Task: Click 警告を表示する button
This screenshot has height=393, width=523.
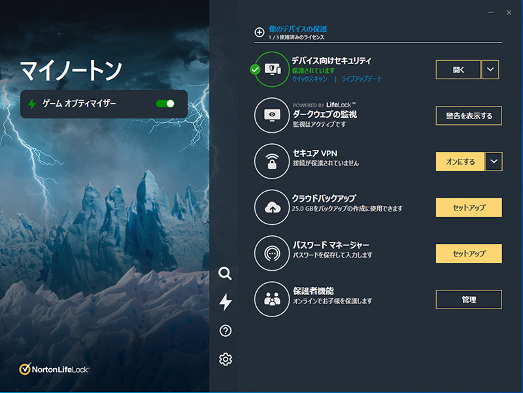Action: [x=469, y=116]
